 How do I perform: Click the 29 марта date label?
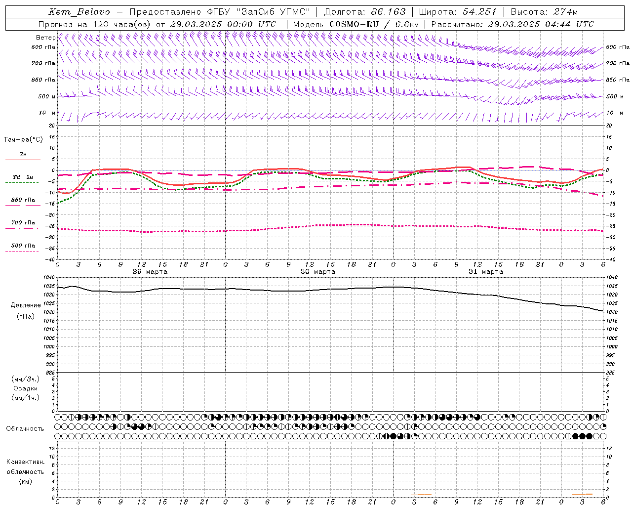(x=150, y=271)
